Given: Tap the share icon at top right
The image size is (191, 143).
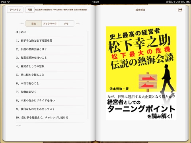Looking at the screenshot, I should coord(180,10).
